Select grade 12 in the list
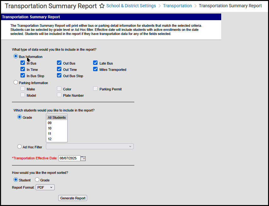 click(57, 139)
